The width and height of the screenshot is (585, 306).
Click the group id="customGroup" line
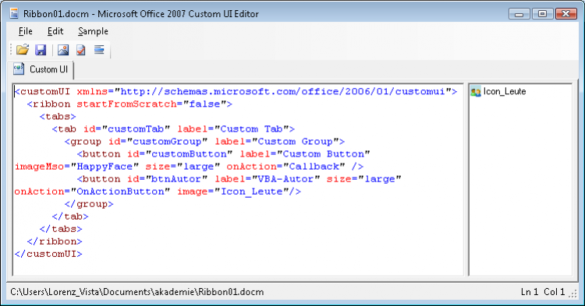(x=204, y=142)
